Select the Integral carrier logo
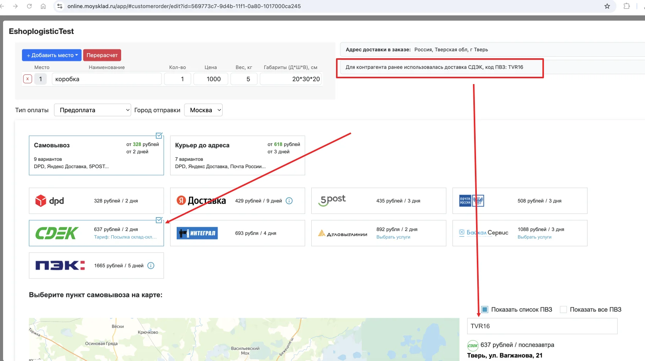The width and height of the screenshot is (645, 361). point(197,233)
